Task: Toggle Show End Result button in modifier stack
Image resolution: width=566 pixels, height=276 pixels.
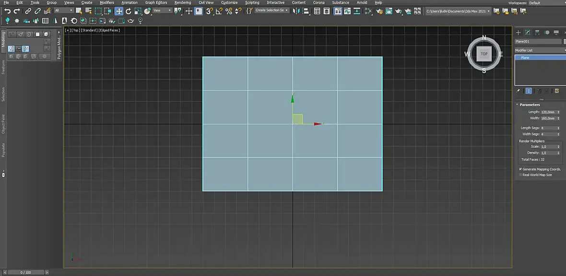Action: 528,91
